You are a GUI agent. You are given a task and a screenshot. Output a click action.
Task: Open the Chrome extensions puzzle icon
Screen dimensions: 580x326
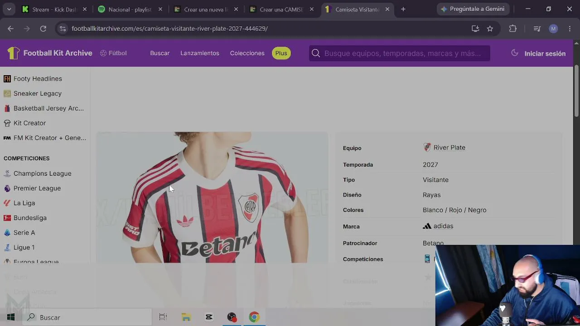[x=513, y=29]
